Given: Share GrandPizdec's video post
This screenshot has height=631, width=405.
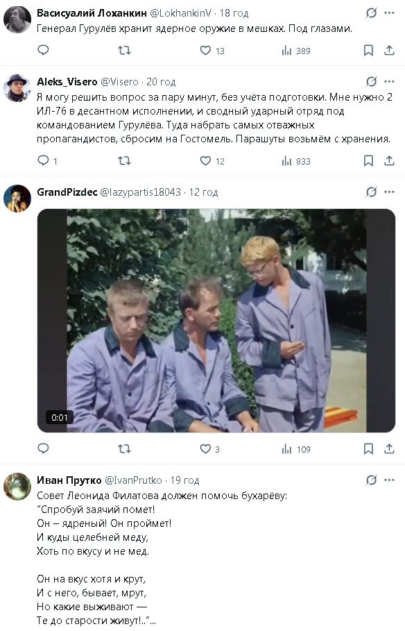Looking at the screenshot, I should [x=389, y=448].
